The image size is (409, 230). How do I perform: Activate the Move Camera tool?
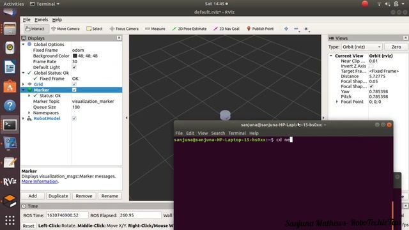tap(65, 29)
